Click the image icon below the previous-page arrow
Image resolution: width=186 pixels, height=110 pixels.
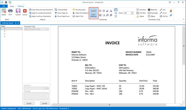point(100,15)
